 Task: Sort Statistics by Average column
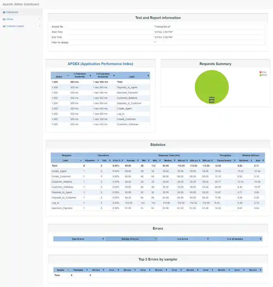pyautogui.click(x=132, y=161)
